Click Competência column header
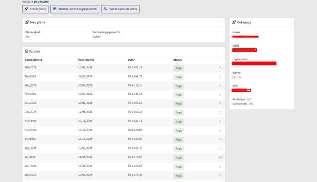The image size is (317, 182). [33, 60]
